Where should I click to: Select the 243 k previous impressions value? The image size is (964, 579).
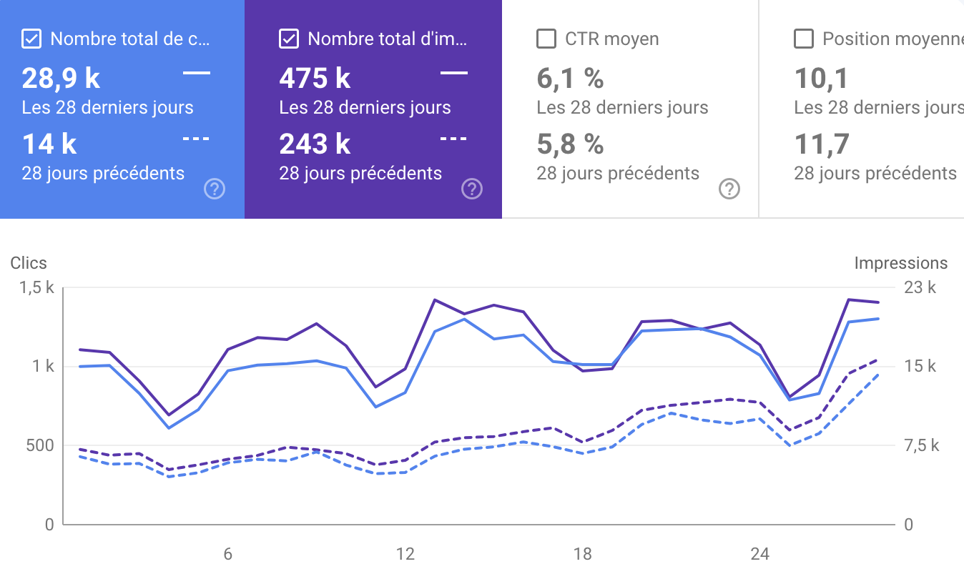[x=315, y=144]
